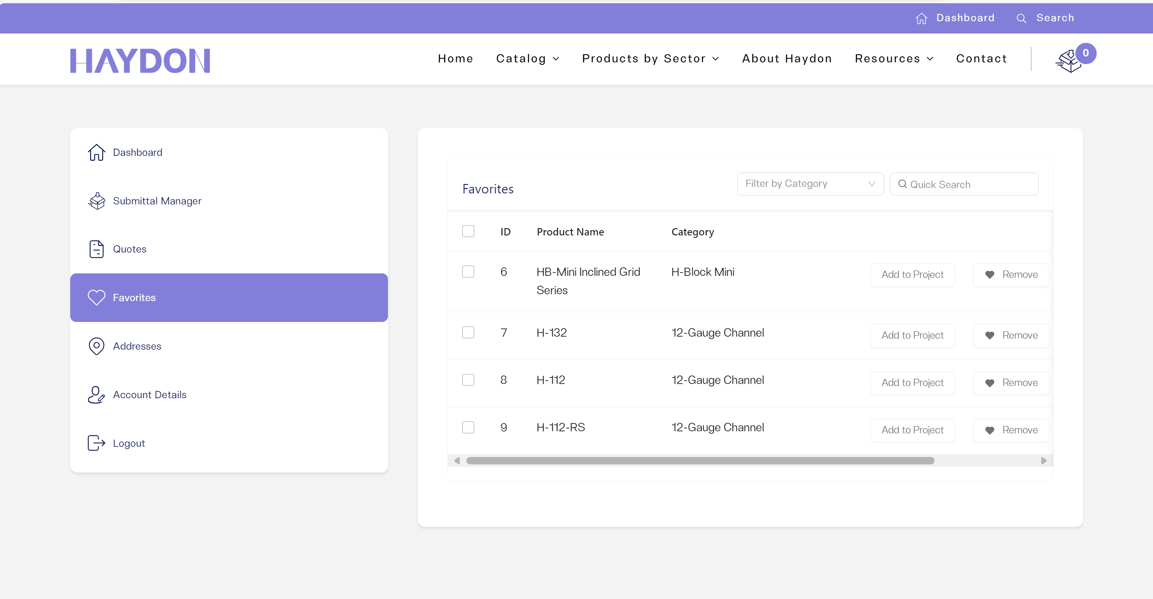Open Account Details user icon
Screen dimensions: 1153x599
pos(96,395)
